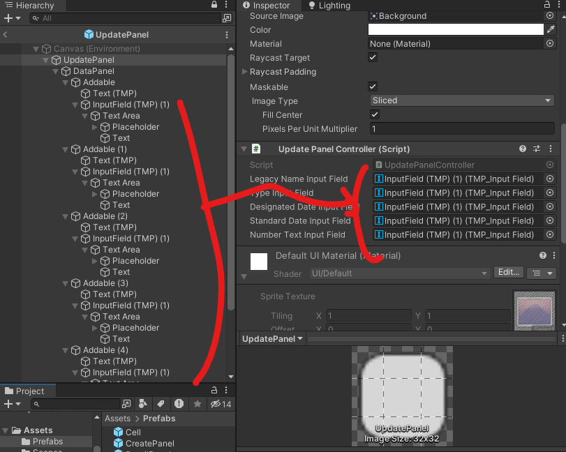Image resolution: width=566 pixels, height=452 pixels.
Task: Go back using the prefab stage back arrow
Action: coord(5,35)
